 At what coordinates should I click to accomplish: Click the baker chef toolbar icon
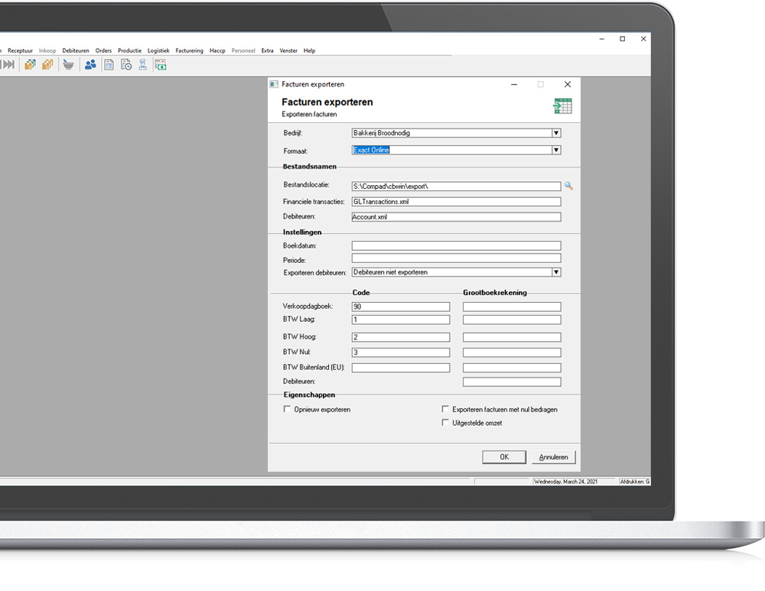click(x=142, y=64)
